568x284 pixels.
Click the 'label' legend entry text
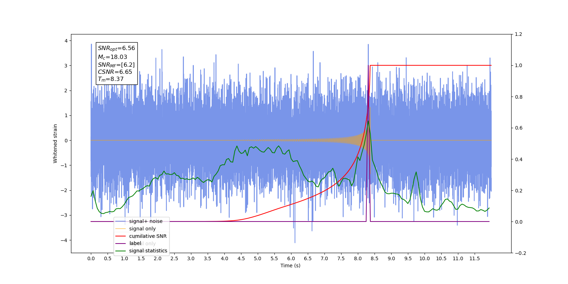135,243
